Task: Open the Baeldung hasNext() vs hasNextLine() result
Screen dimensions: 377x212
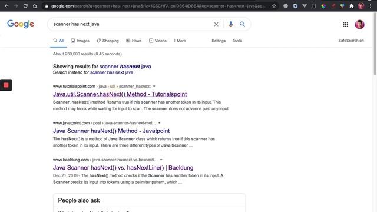Action: (123, 168)
